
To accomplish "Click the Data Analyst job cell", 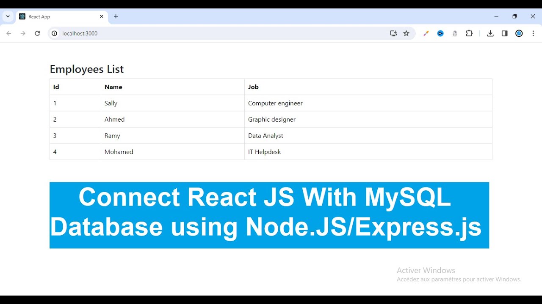I will (x=368, y=136).
